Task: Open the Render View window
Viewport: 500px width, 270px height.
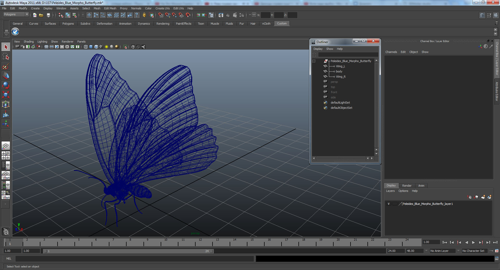Action: (221, 15)
